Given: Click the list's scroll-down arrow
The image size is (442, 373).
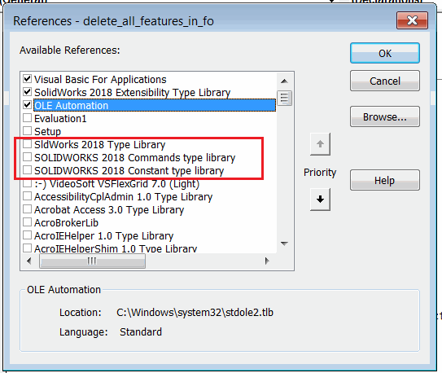Looking at the screenshot, I should click(x=284, y=244).
